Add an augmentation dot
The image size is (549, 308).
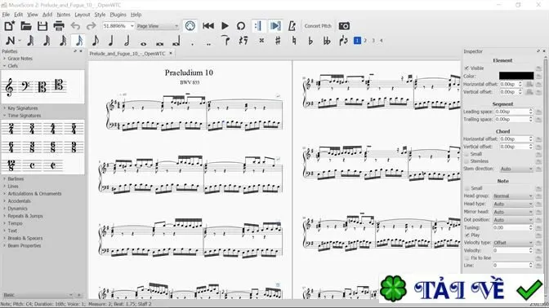click(193, 43)
